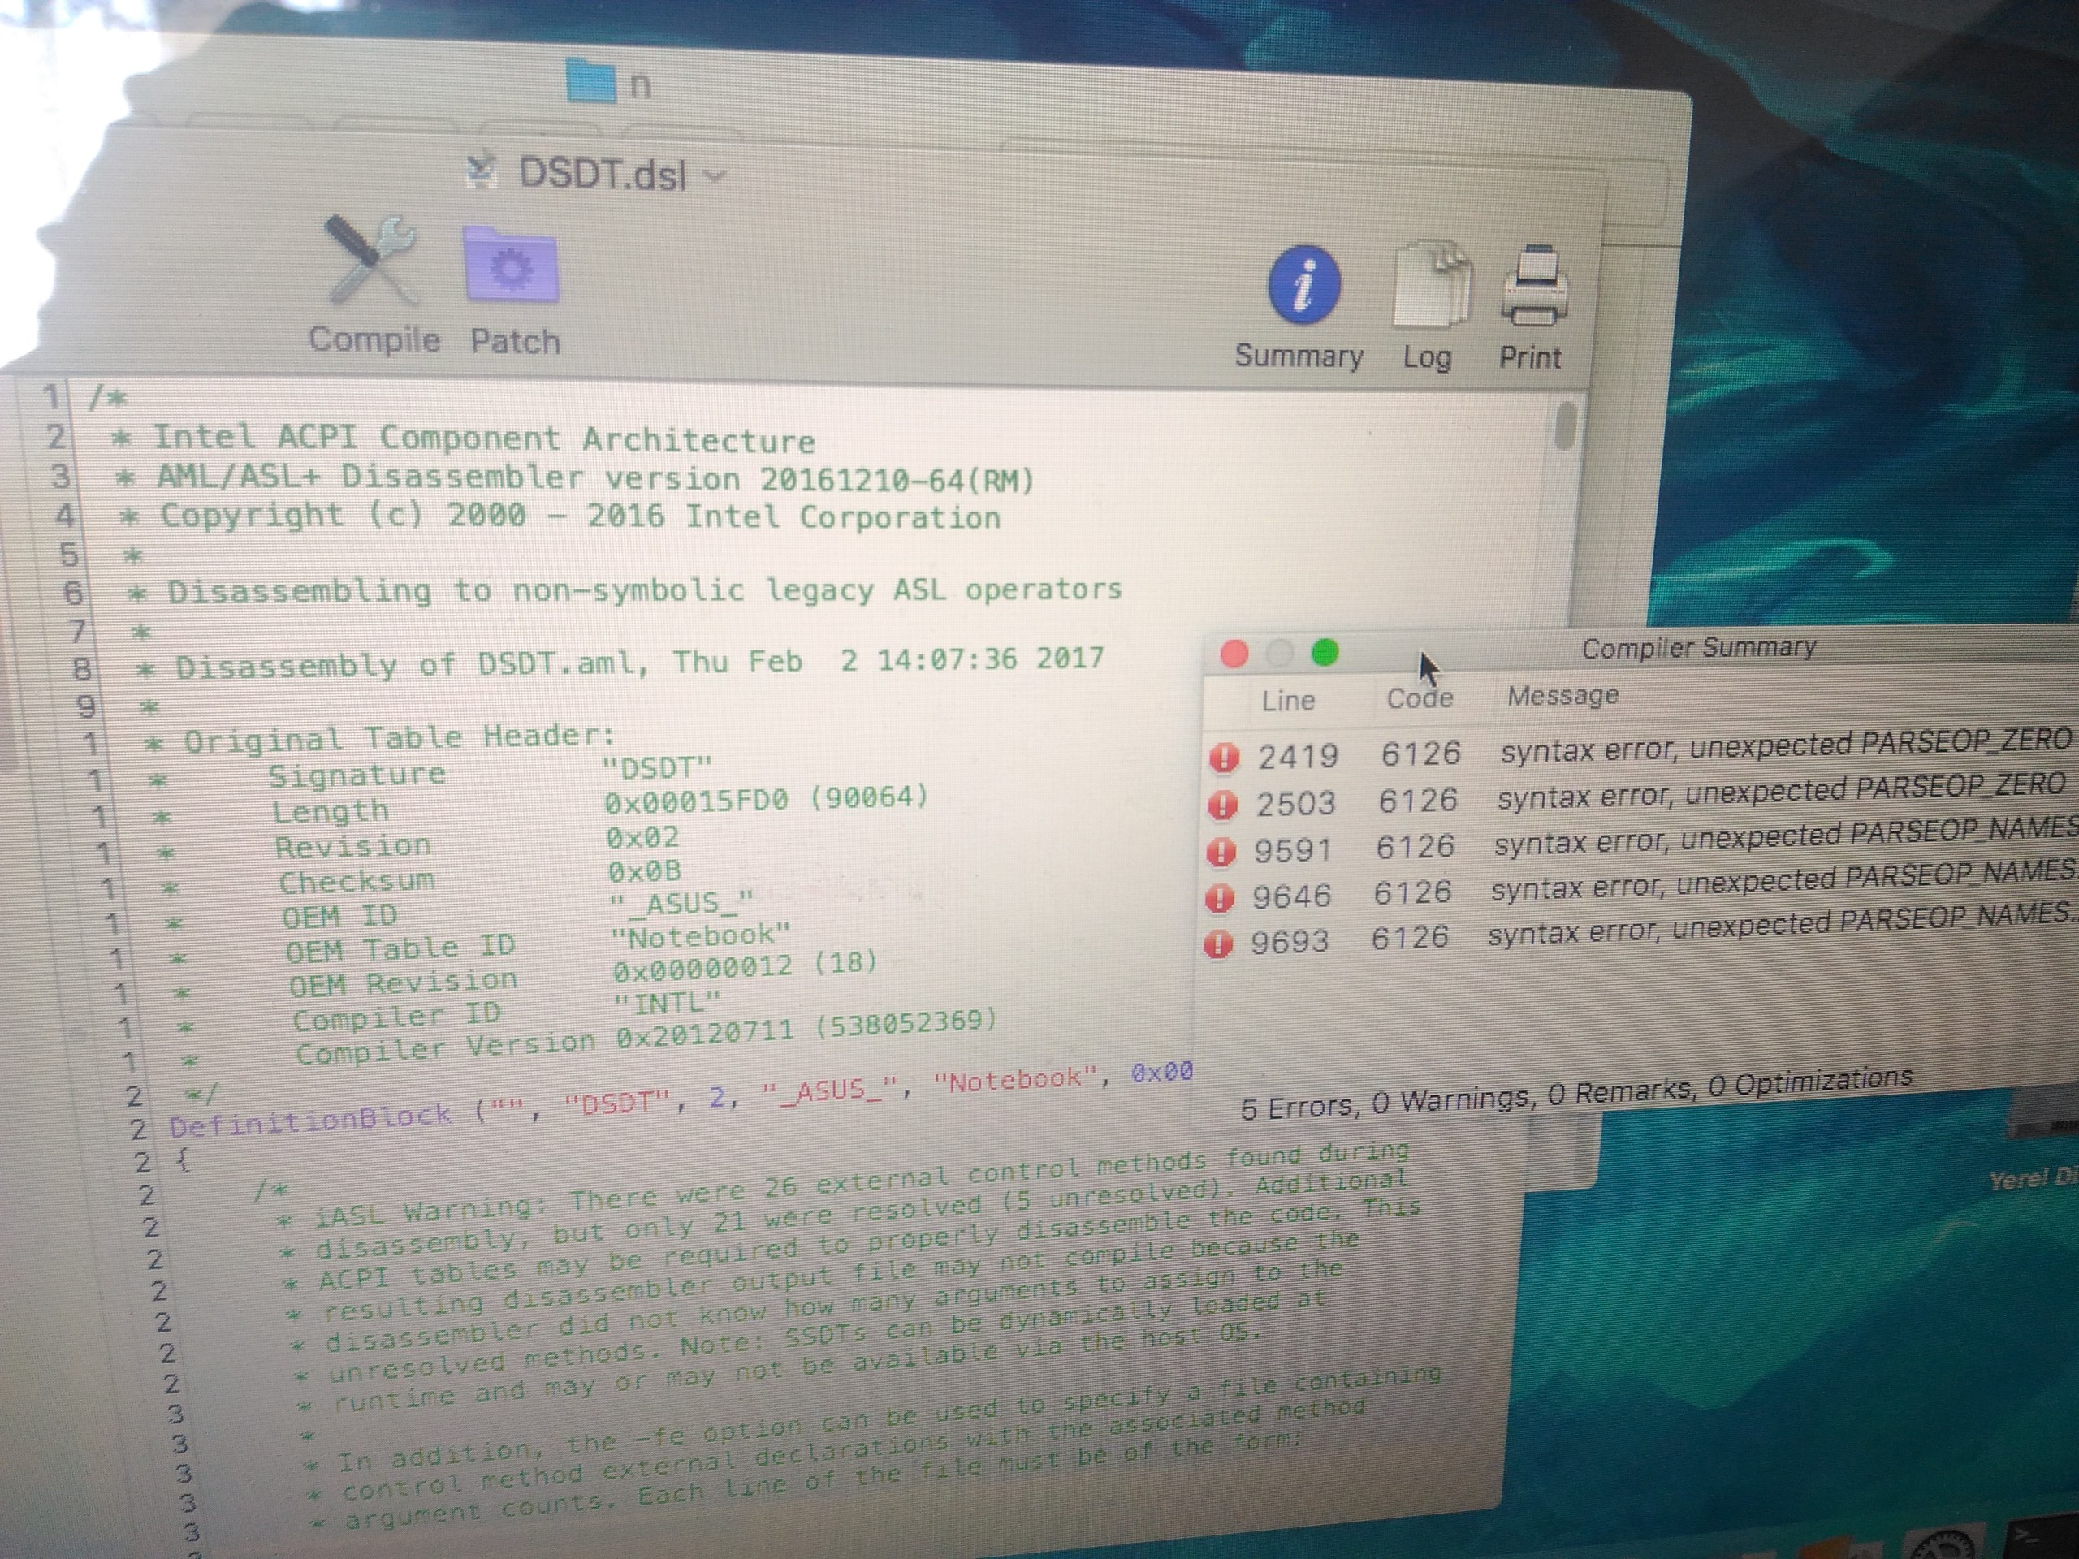Expand DSDT.dsl title dropdown chevron
This screenshot has width=2079, height=1559.
(x=715, y=175)
